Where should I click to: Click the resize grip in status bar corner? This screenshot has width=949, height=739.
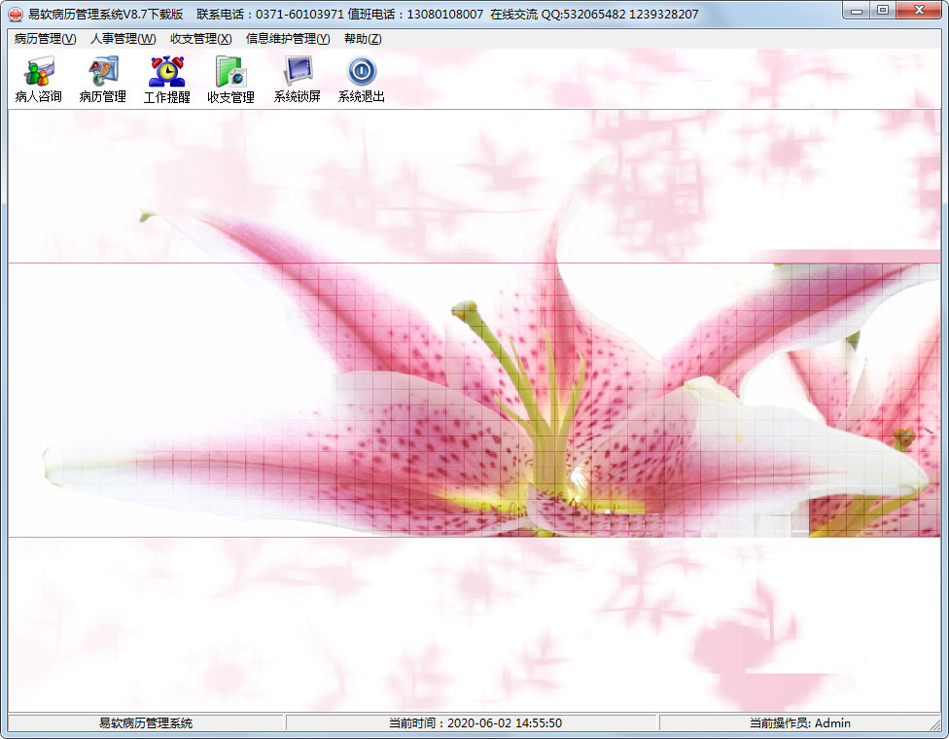935,723
